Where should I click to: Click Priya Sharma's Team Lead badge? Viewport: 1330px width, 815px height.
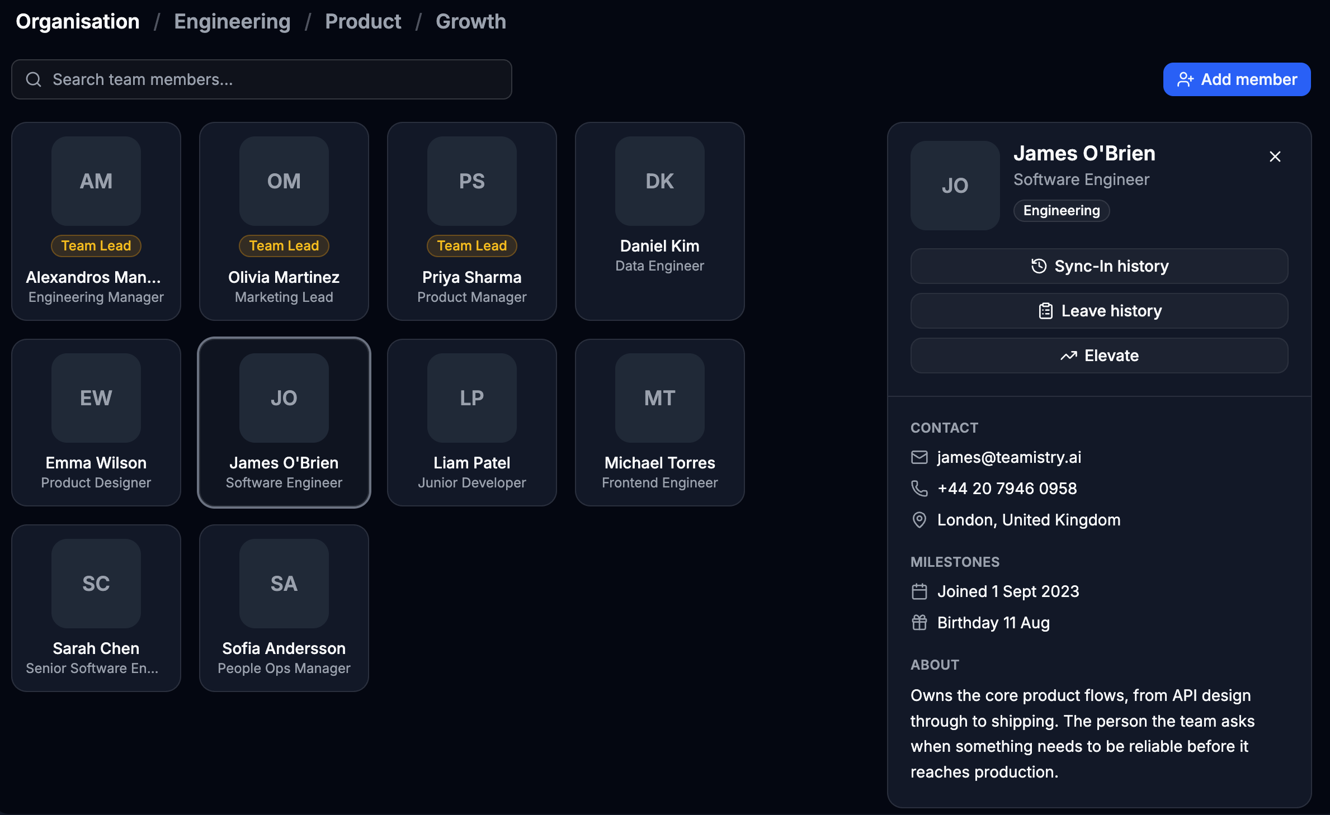pyautogui.click(x=472, y=245)
